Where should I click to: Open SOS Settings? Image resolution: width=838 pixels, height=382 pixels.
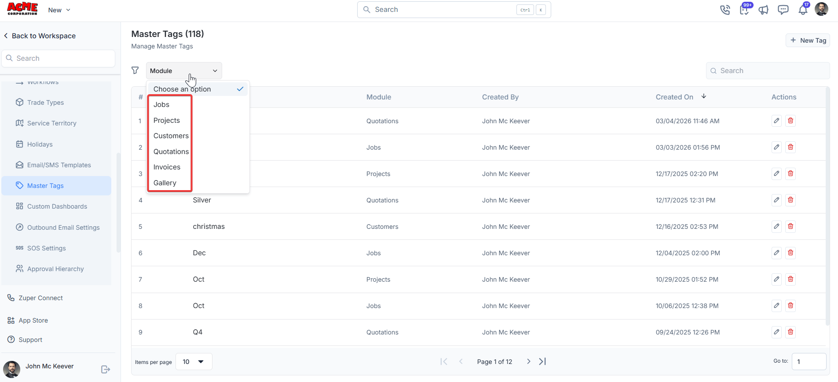click(x=56, y=248)
